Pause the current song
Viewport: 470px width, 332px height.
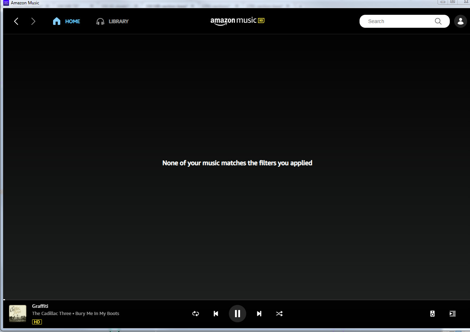coord(237,314)
